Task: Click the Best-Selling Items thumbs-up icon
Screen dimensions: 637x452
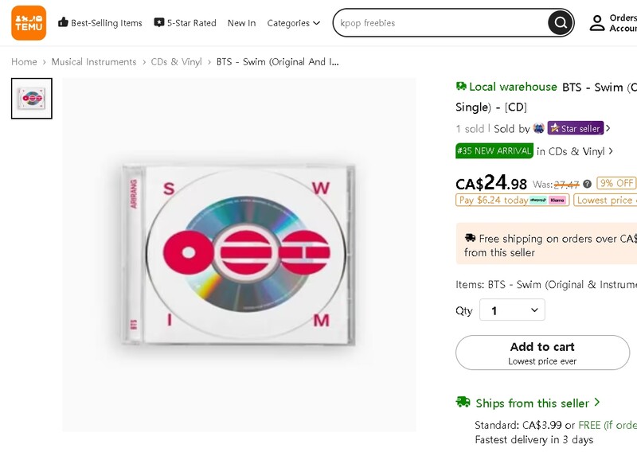Action: click(x=63, y=22)
